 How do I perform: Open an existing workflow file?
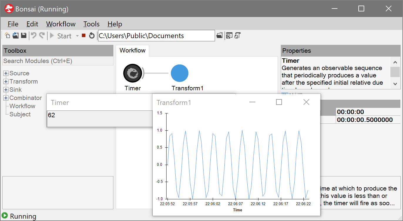click(16, 36)
